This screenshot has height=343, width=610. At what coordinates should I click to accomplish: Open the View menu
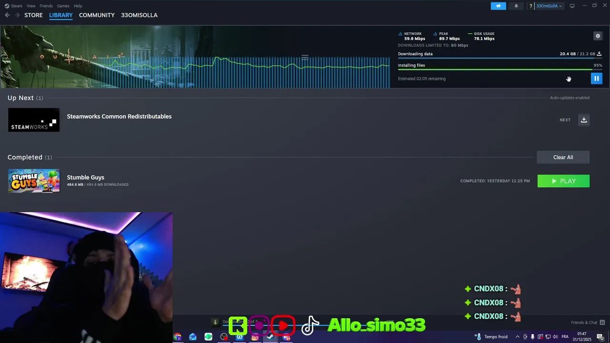click(x=31, y=6)
